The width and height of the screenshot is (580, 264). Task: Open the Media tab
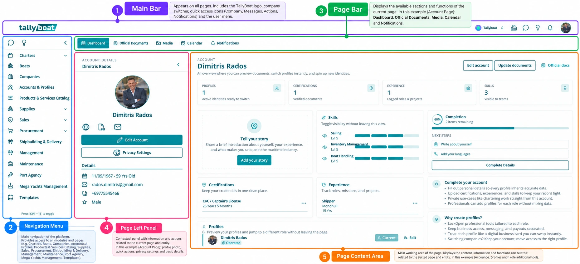point(164,43)
